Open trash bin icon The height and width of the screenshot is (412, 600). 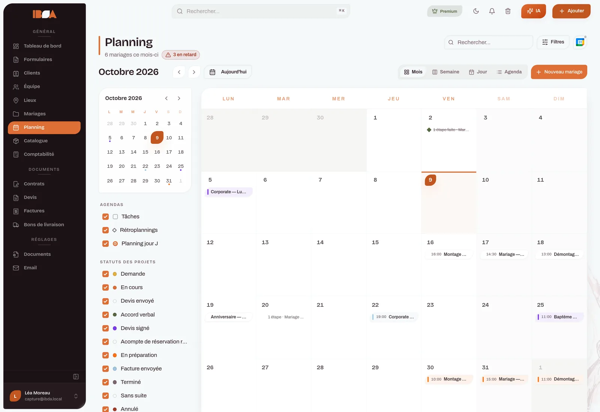click(x=508, y=11)
